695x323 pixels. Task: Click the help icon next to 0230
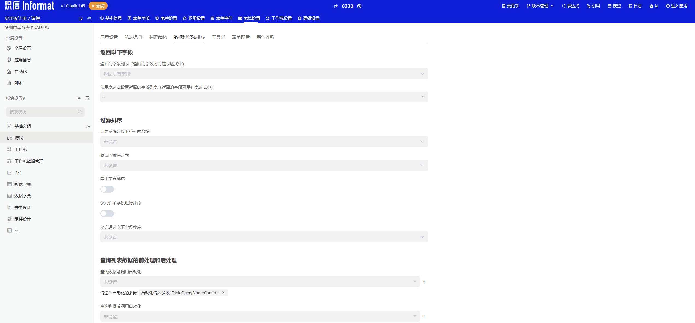[x=359, y=6]
